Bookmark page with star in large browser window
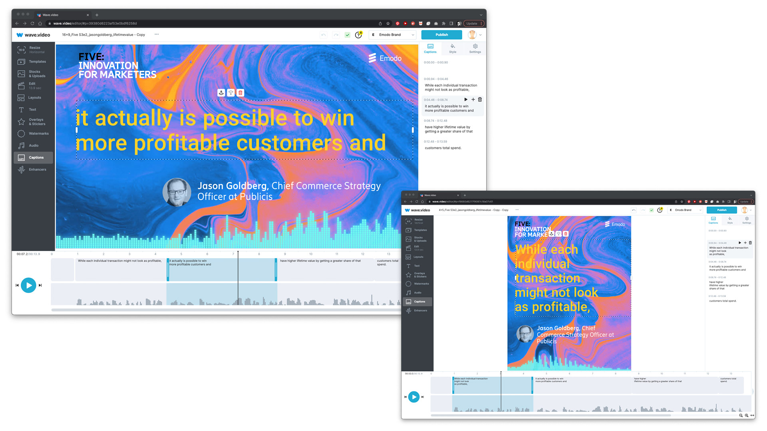 [x=388, y=24]
